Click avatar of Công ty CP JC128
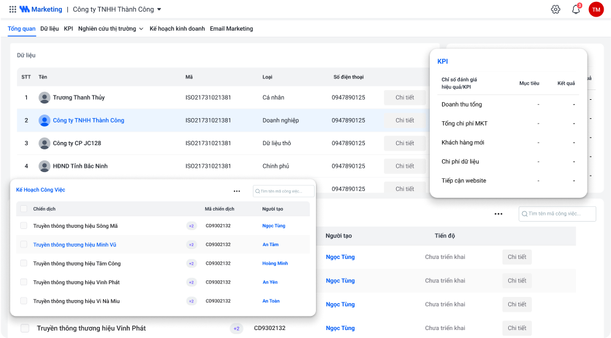Viewport: 611px width, 338px height. pos(45,143)
